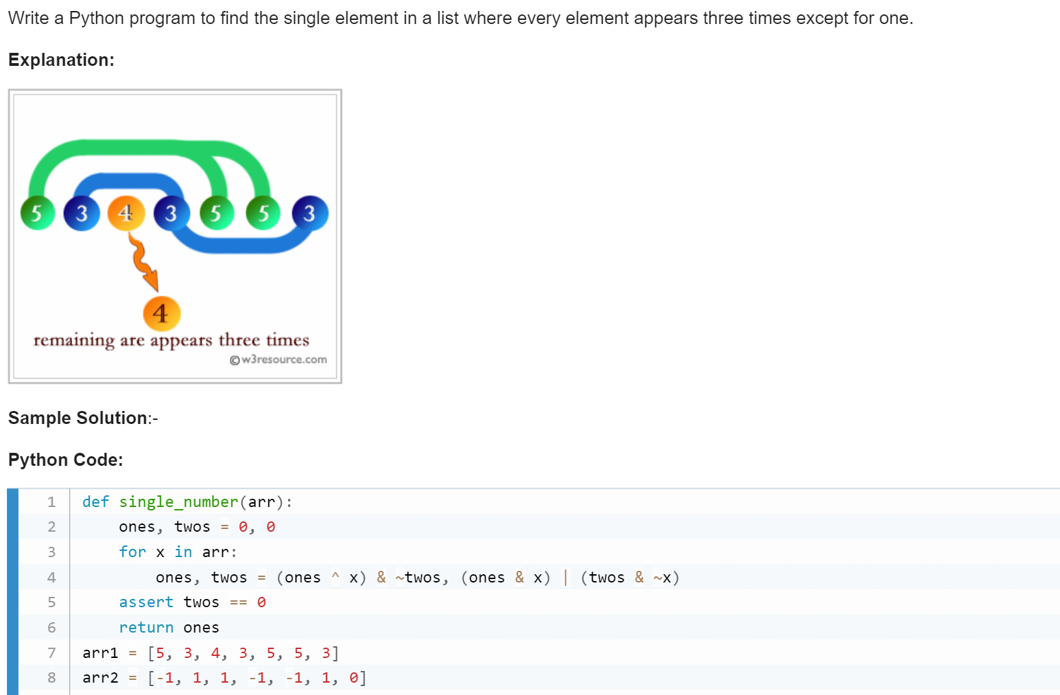Click the orange circle 4 below the arrow
The height and width of the screenshot is (695, 1060).
click(x=162, y=314)
